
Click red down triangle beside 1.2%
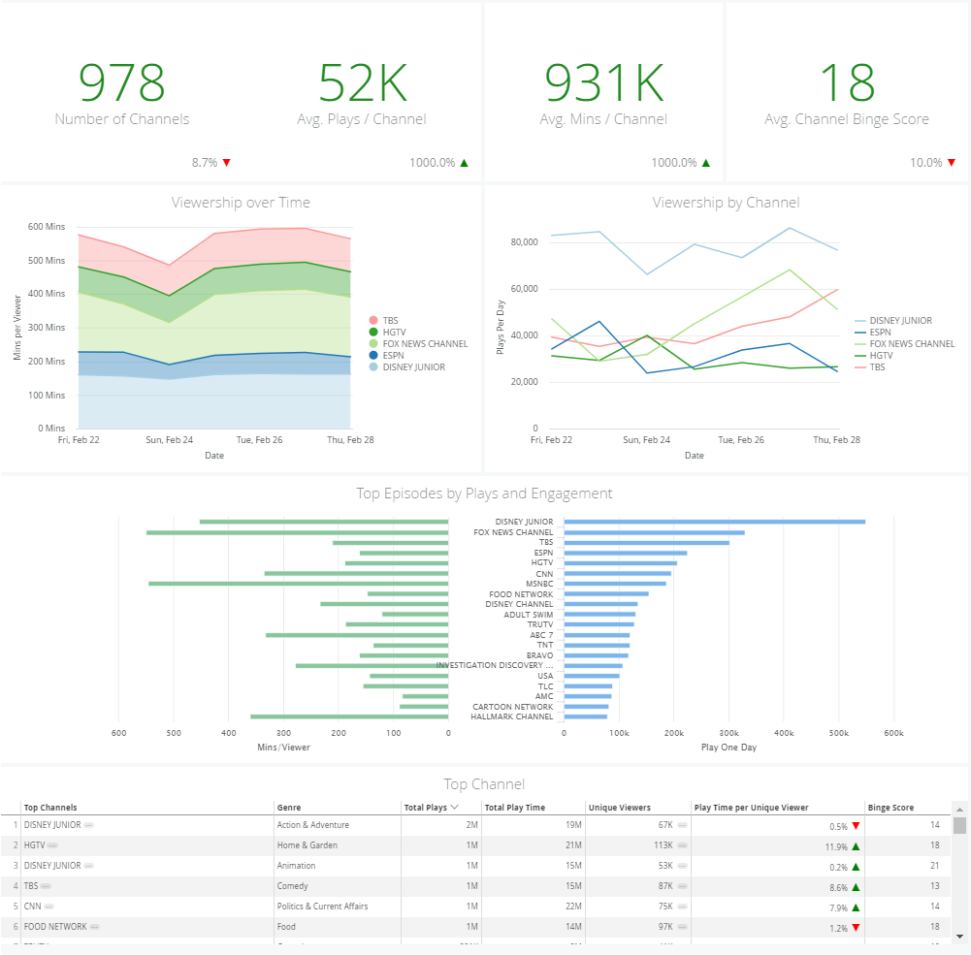pos(856,928)
